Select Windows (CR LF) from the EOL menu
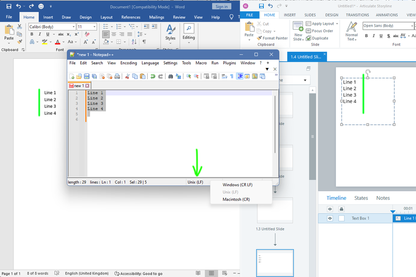This screenshot has height=277, width=416. [x=237, y=185]
